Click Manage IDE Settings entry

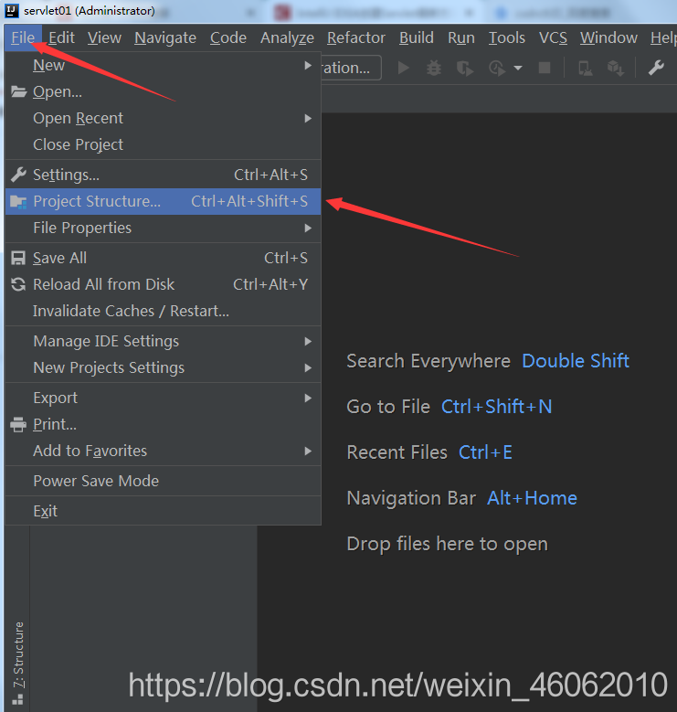(x=163, y=342)
